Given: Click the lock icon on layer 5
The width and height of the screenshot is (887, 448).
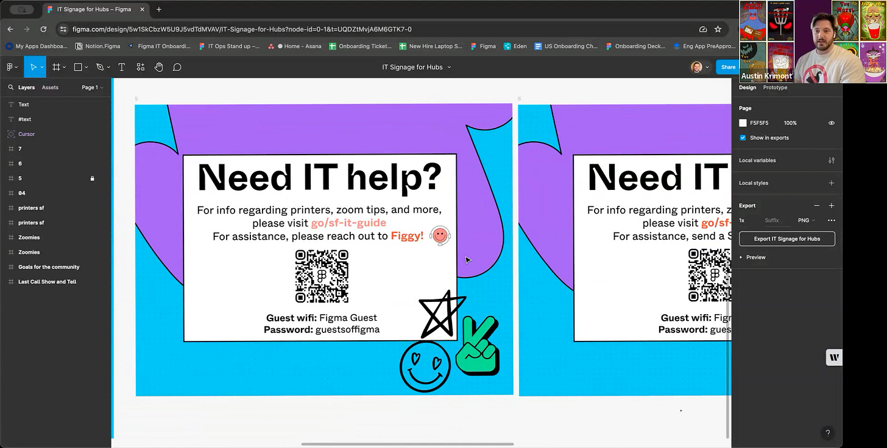Looking at the screenshot, I should (x=92, y=178).
